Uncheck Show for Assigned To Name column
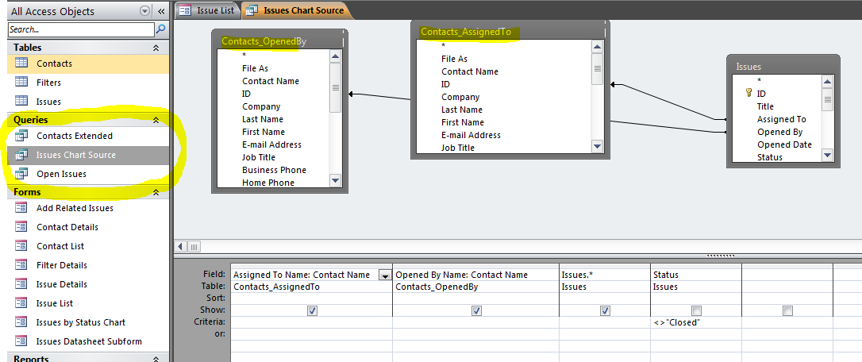The width and height of the screenshot is (862, 362). (312, 310)
